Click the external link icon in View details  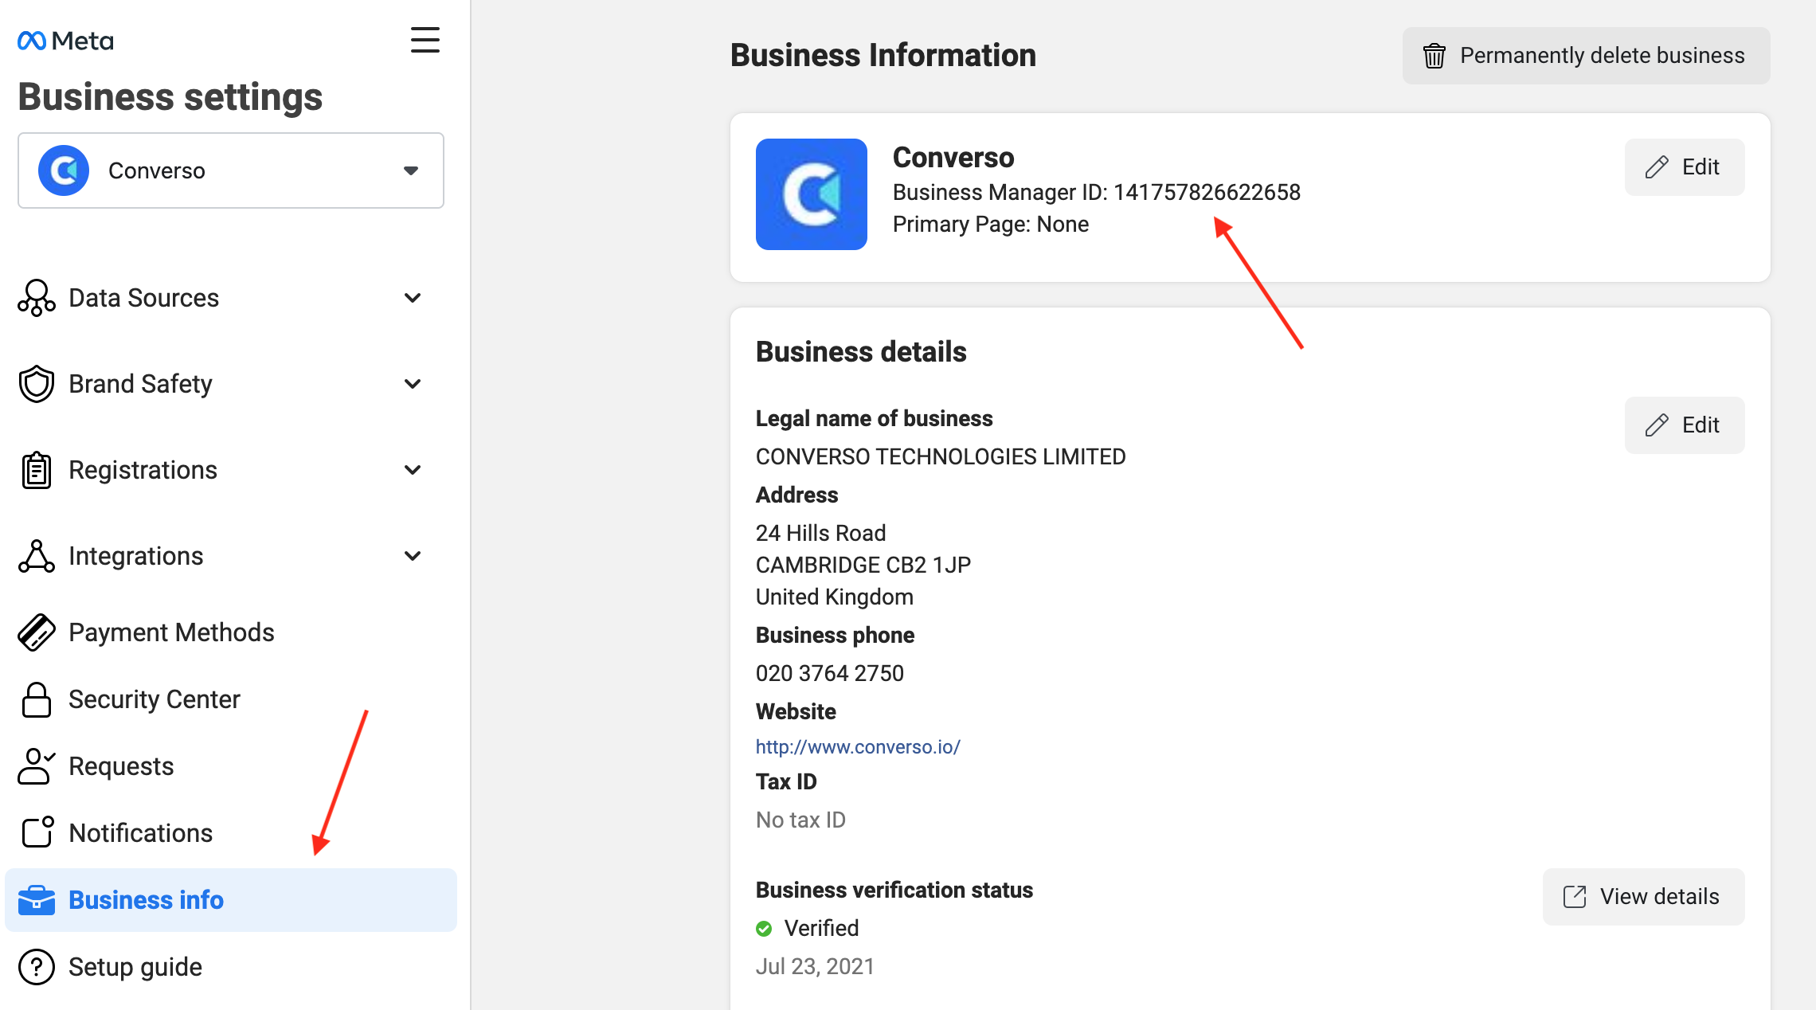coord(1575,897)
